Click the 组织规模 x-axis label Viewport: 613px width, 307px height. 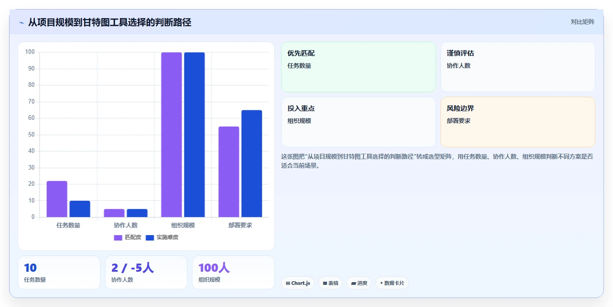(183, 225)
